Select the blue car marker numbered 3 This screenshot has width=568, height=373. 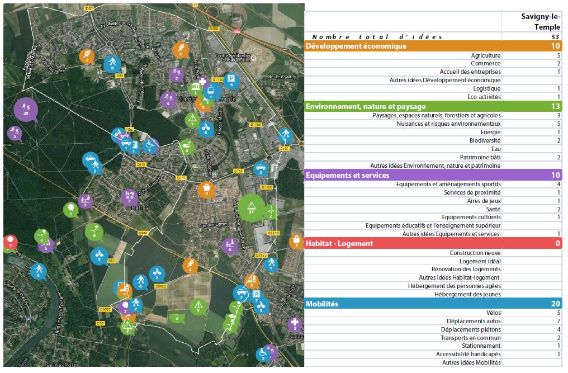tap(260, 168)
